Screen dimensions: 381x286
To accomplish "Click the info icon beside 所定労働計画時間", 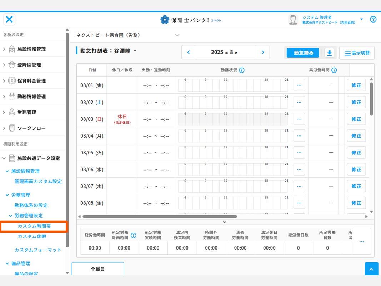I will (x=134, y=235).
